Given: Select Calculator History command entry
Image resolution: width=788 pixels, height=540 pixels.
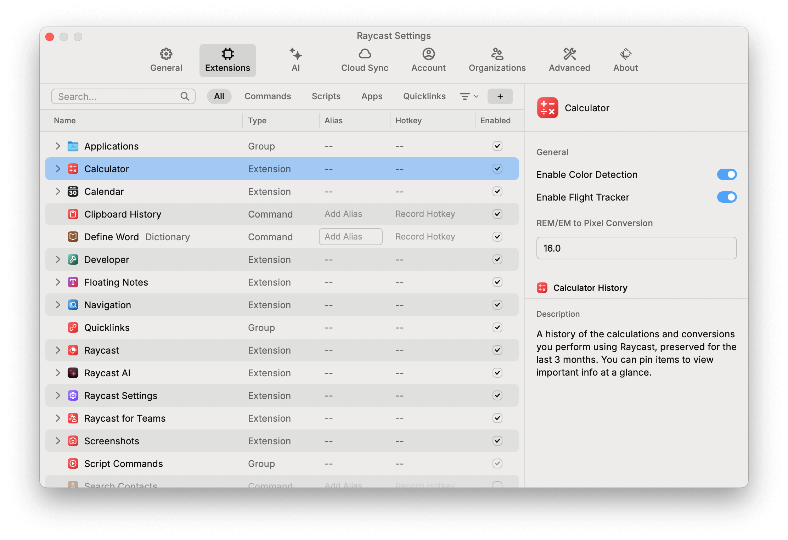Looking at the screenshot, I should click(x=590, y=288).
